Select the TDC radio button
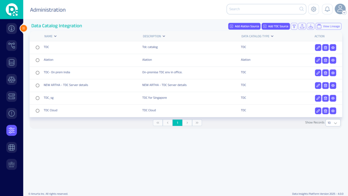This screenshot has width=348, height=196. [37, 47]
